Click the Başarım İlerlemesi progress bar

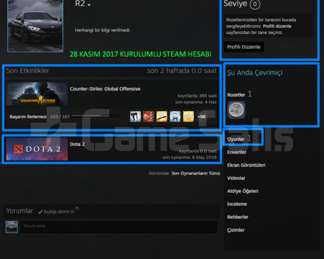click(96, 117)
